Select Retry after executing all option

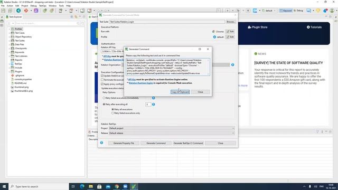(104, 104)
